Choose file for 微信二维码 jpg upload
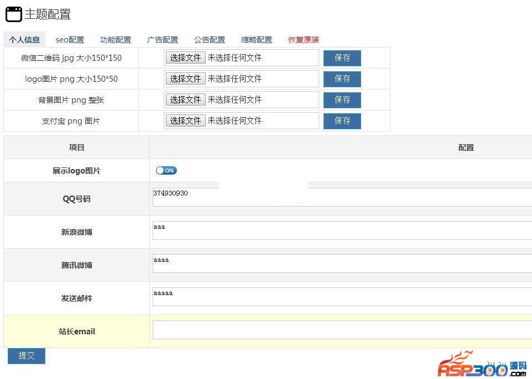Screen dimensions: 532x379 point(185,57)
